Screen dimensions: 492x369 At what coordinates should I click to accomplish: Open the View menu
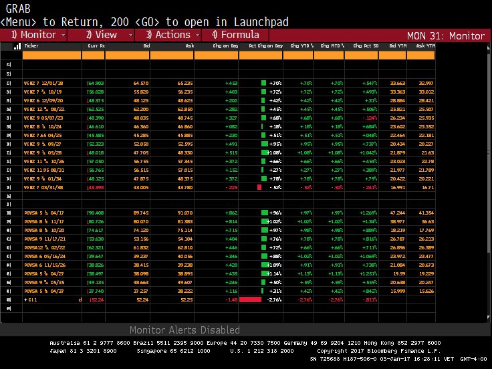click(101, 35)
